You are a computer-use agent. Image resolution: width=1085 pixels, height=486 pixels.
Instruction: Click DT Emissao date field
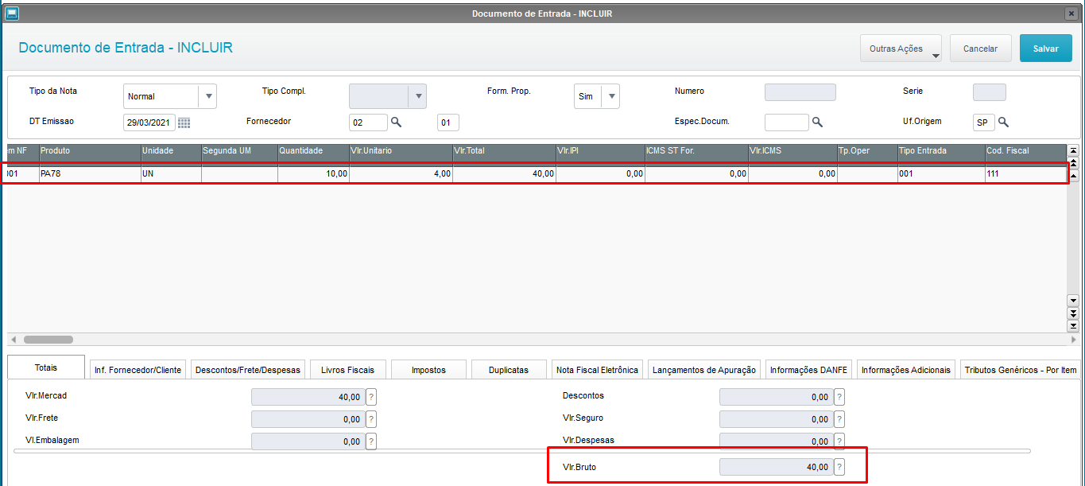[x=149, y=122]
